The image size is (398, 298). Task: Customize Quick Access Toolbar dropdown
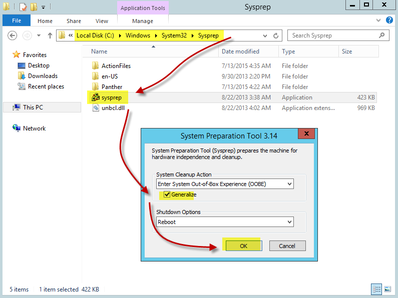pyautogui.click(x=44, y=7)
